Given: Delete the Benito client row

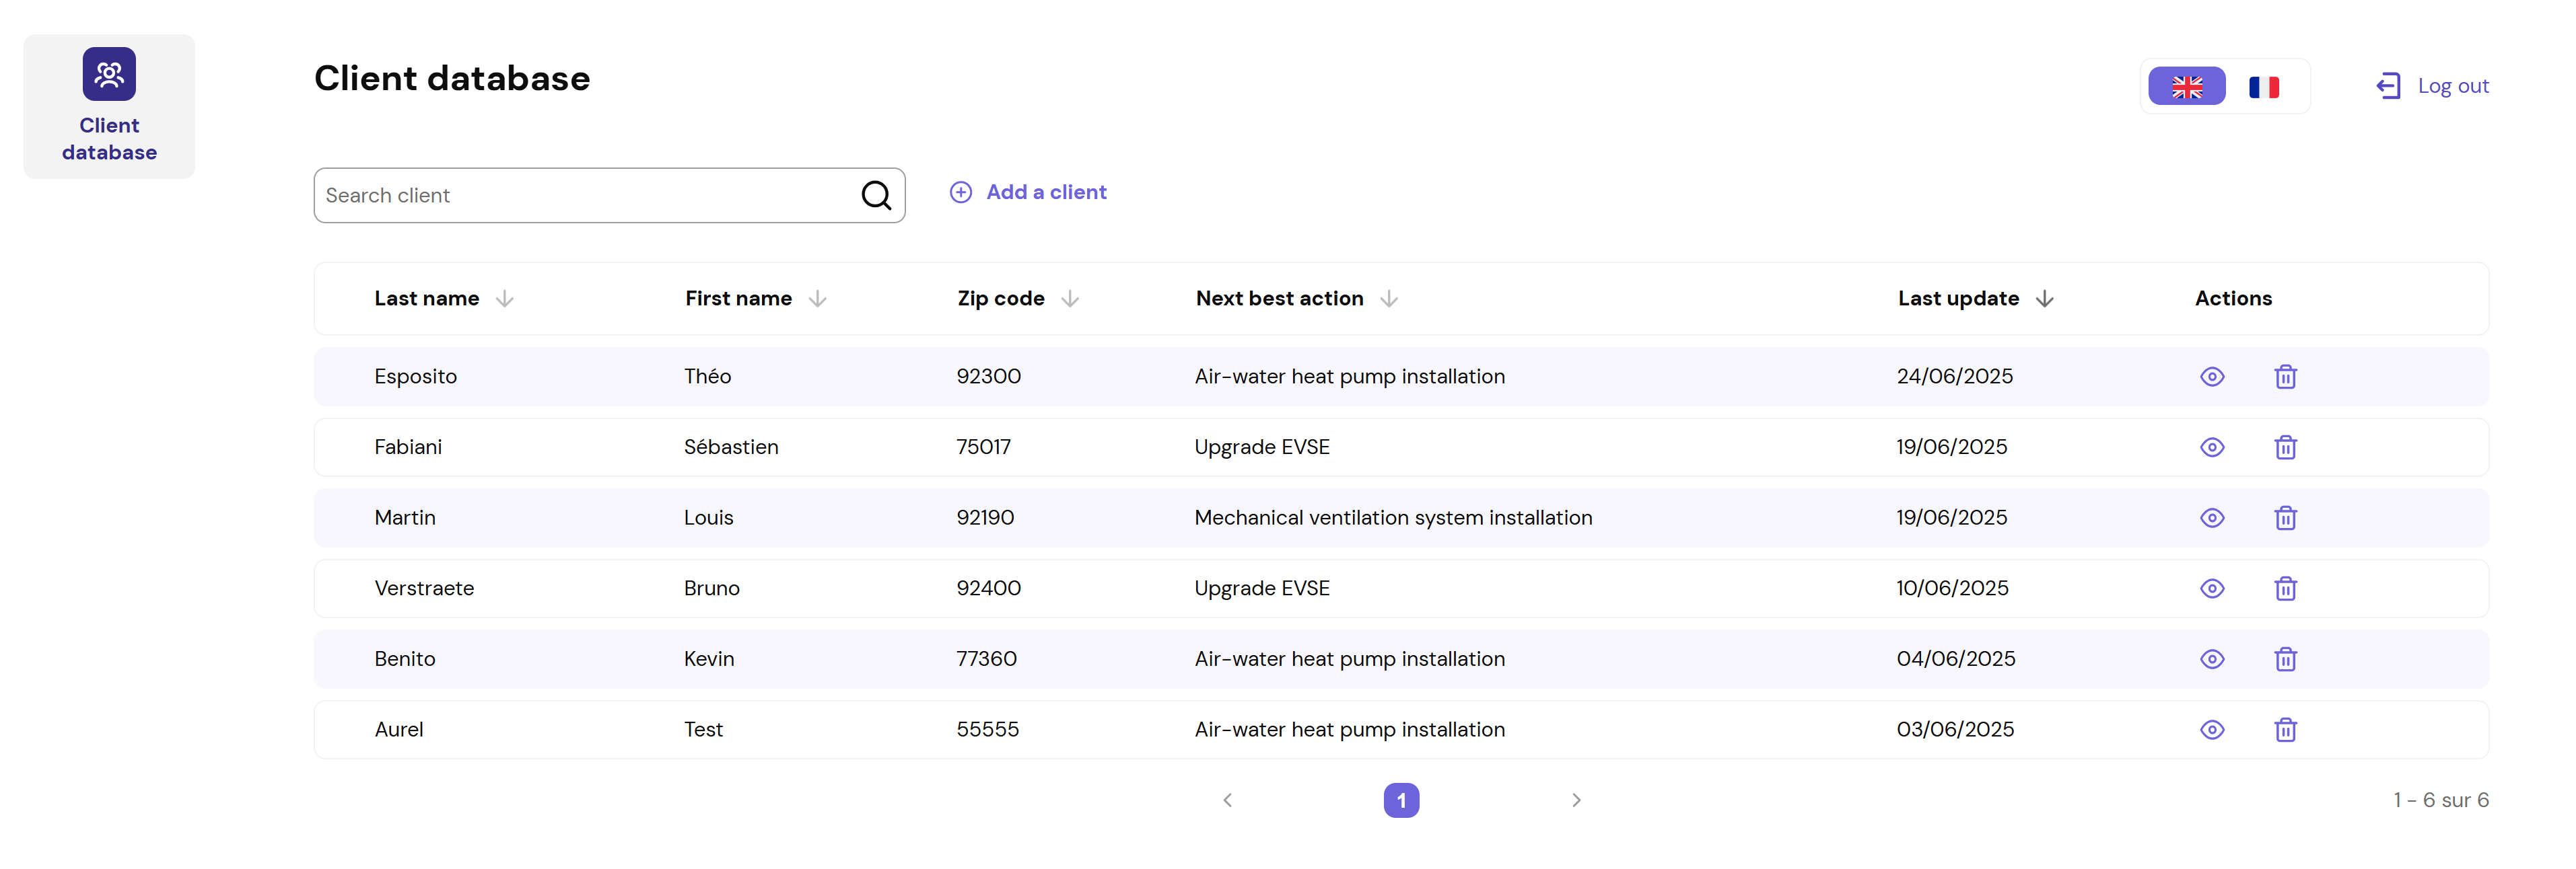Looking at the screenshot, I should [x=2285, y=659].
